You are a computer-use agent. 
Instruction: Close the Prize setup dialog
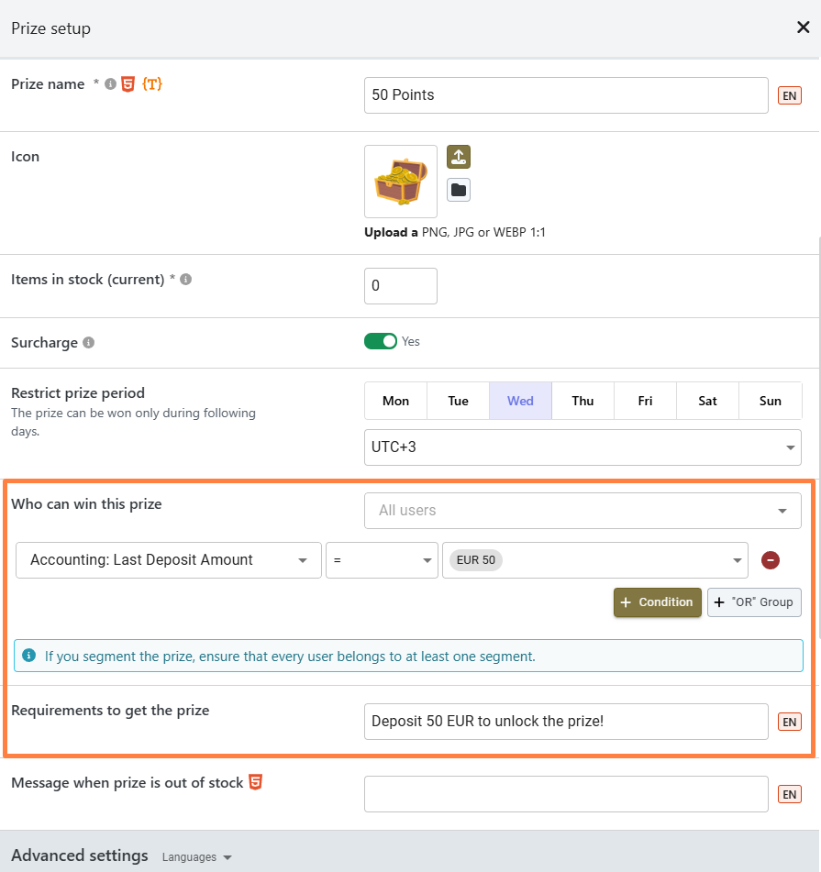point(803,28)
